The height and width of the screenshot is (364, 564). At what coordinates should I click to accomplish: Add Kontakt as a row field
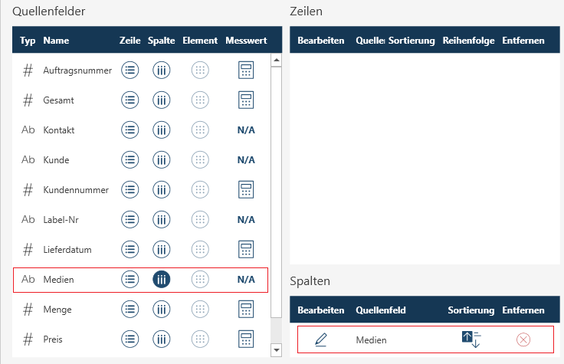[x=130, y=130]
